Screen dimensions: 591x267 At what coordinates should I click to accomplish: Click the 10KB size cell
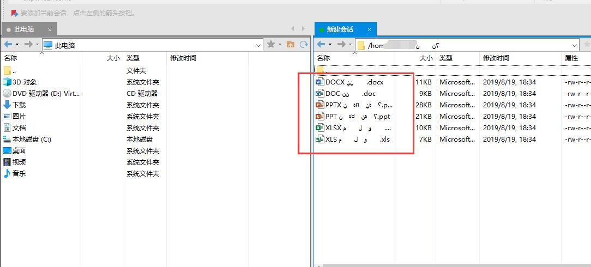pyautogui.click(x=423, y=128)
